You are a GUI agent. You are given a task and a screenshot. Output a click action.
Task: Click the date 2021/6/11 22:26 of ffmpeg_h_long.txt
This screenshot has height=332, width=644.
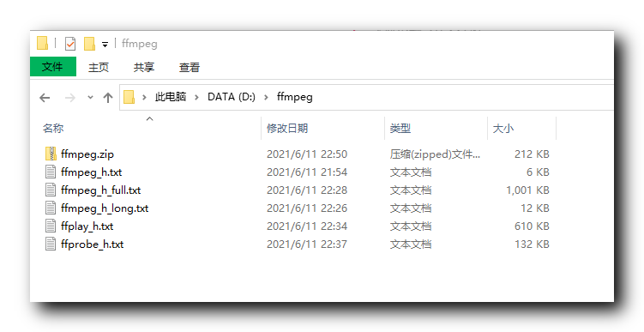(307, 208)
